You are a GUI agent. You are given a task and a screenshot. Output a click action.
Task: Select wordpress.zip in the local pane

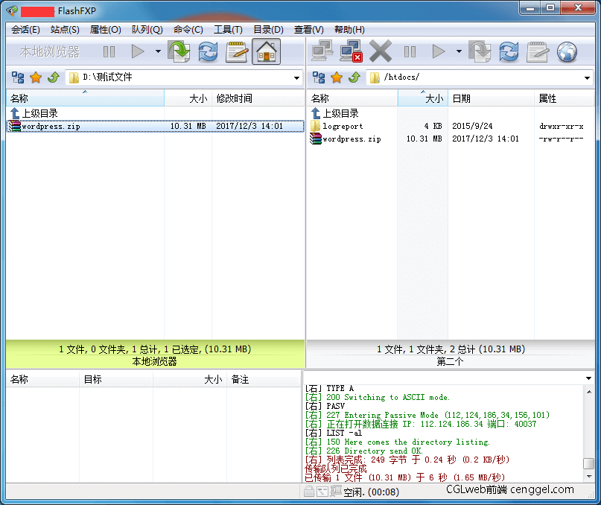[x=156, y=126]
